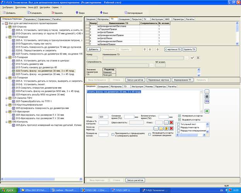Click the Добавить button under the ТЭ table
The image size is (241, 193).
pos(94,50)
